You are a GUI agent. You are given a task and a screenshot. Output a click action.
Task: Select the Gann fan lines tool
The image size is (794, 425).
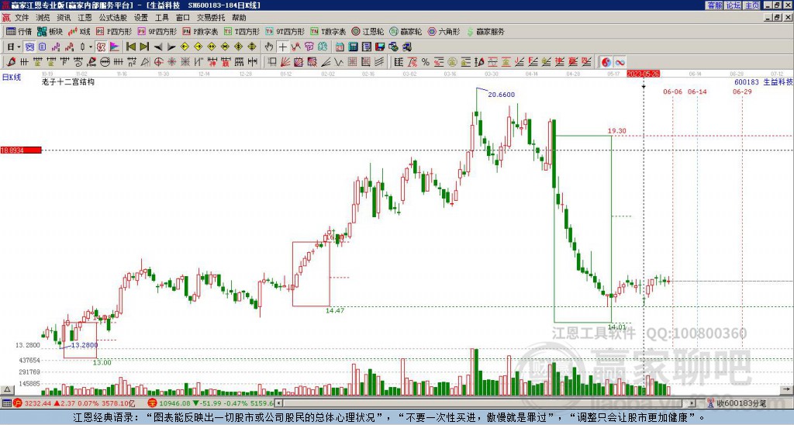285,62
